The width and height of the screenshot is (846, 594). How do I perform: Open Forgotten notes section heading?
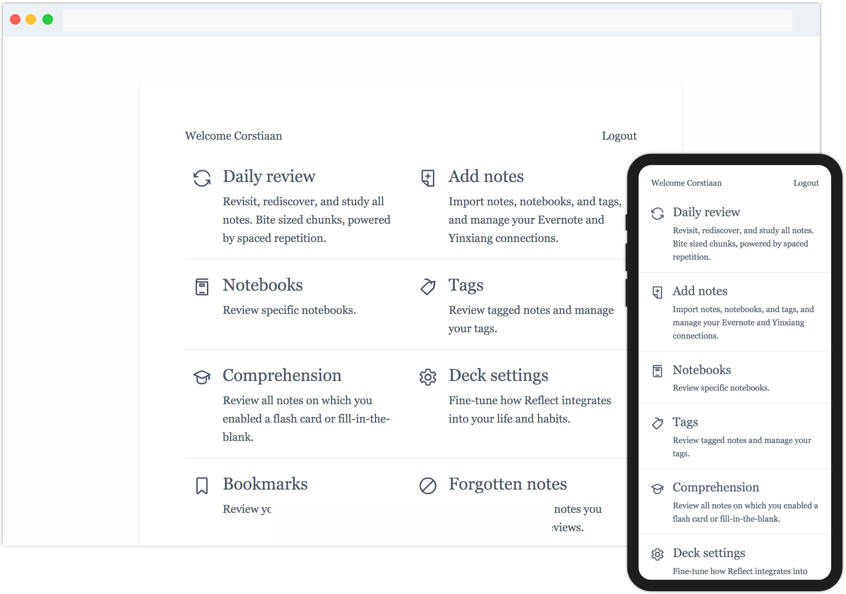pyautogui.click(x=507, y=484)
